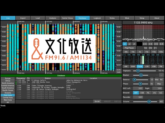Choose the [4.5] bandwidth preset
Screen dimensions: 165x123
coord(156,44)
